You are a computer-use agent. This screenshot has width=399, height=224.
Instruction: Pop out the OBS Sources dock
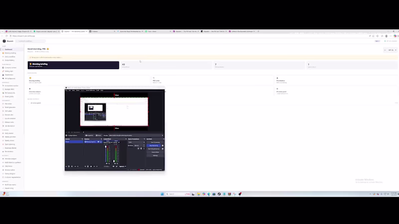click(101, 139)
